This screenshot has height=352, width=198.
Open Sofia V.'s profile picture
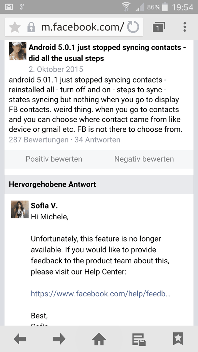pyautogui.click(x=20, y=210)
